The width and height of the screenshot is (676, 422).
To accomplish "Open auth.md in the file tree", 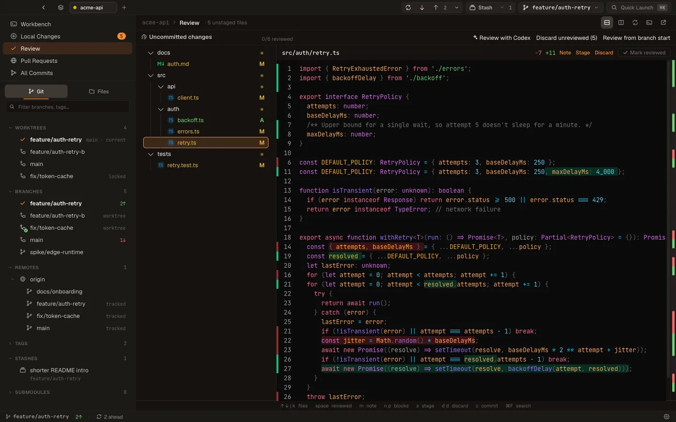I will [x=206, y=64].
